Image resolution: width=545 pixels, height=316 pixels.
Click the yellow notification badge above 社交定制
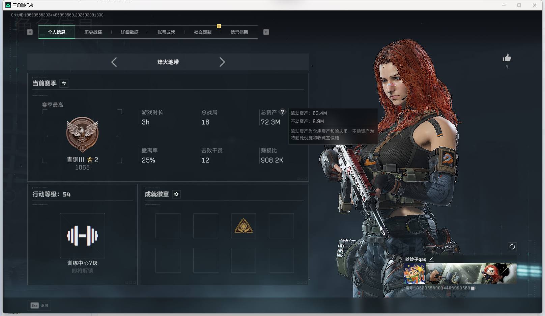click(x=219, y=26)
